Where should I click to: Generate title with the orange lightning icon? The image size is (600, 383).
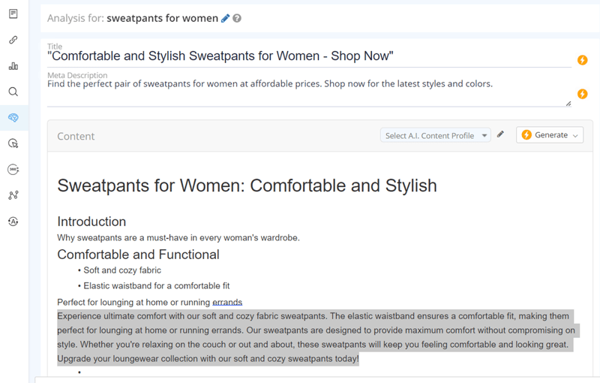tap(582, 60)
